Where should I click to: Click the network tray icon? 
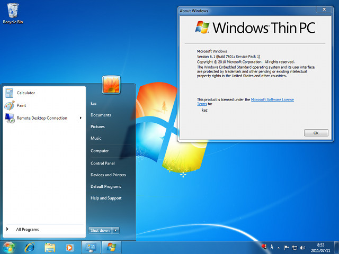pyautogui.click(x=295, y=248)
